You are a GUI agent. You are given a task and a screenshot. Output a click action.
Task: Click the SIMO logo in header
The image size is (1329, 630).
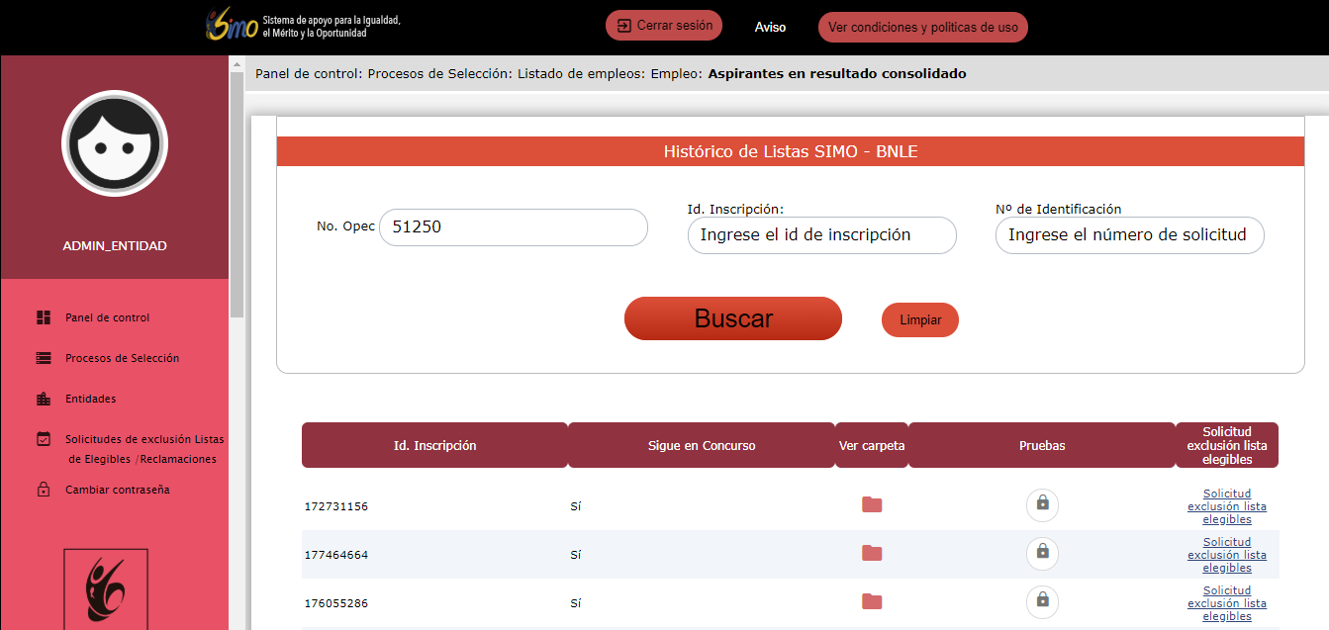pos(233,26)
